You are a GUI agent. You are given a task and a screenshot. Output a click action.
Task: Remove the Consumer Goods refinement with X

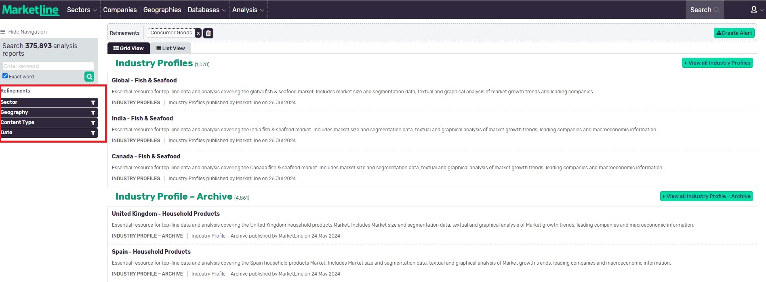pos(198,33)
